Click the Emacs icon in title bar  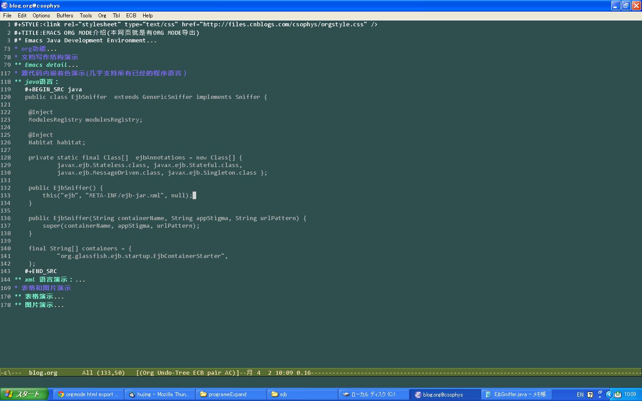point(4,5)
